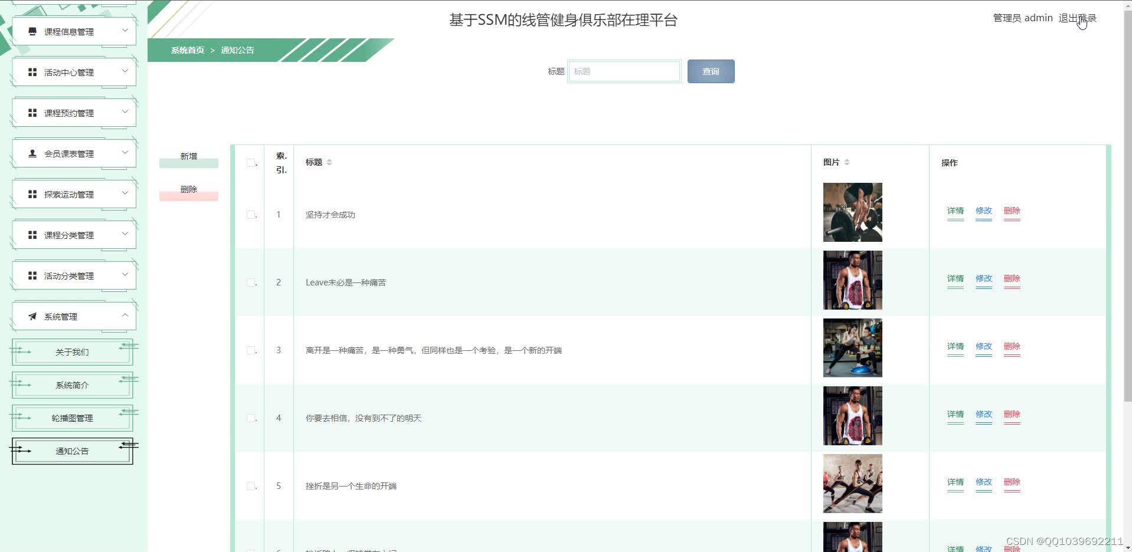Expand the 会员课表管理 menu chevron
The image size is (1132, 552).
(x=125, y=152)
